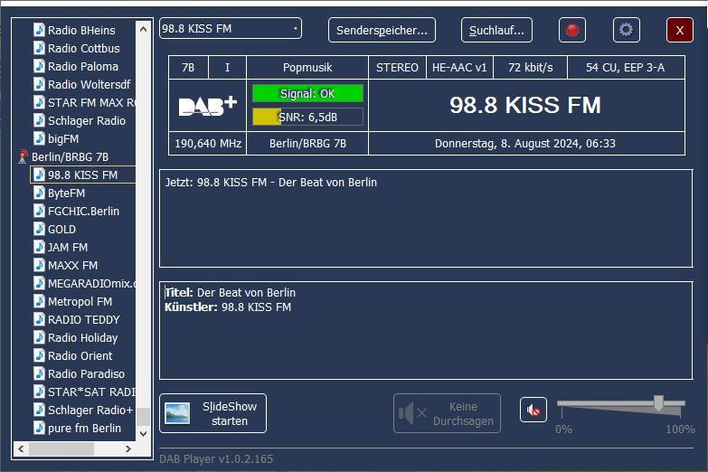Click the station list scroll-down arrow
The height and width of the screenshot is (472, 708).
coord(143,434)
